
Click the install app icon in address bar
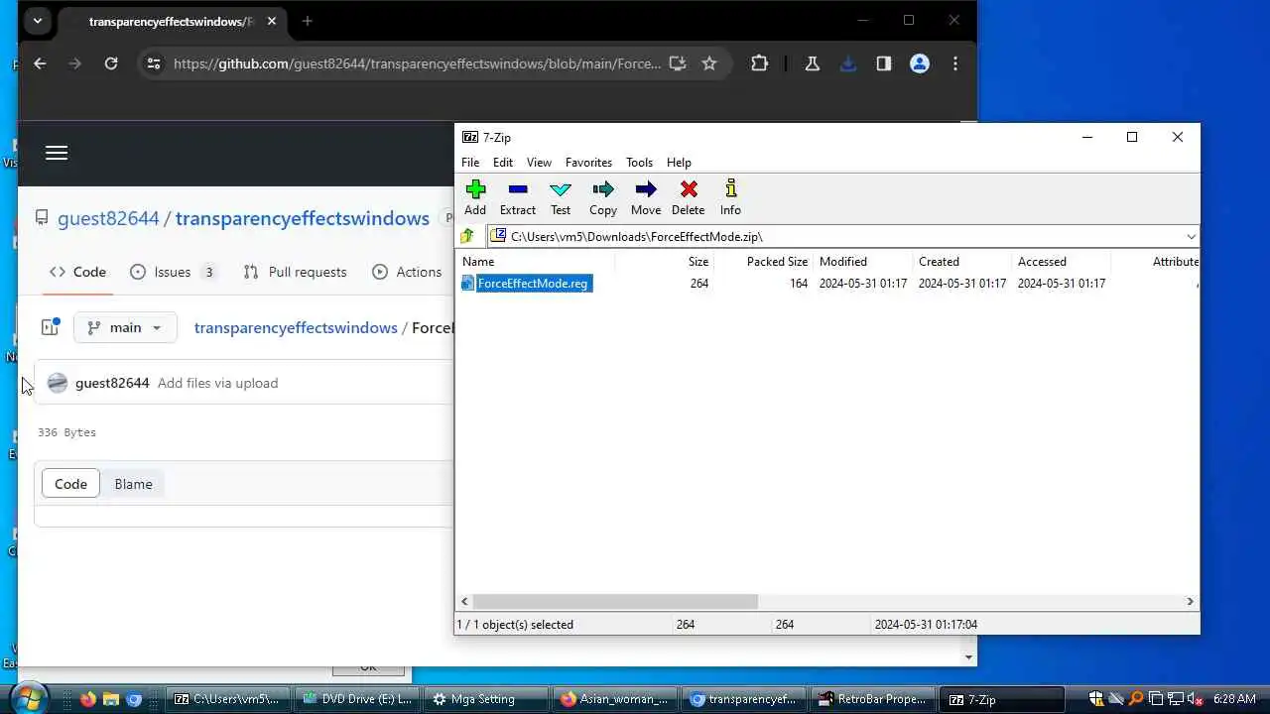pos(678,63)
